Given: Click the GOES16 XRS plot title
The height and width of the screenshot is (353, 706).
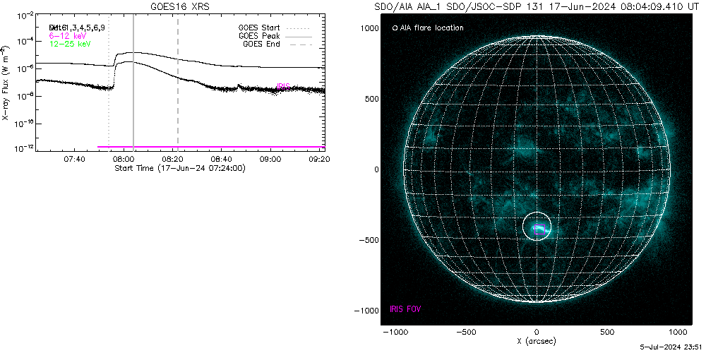Looking at the screenshot, I should click(179, 7).
